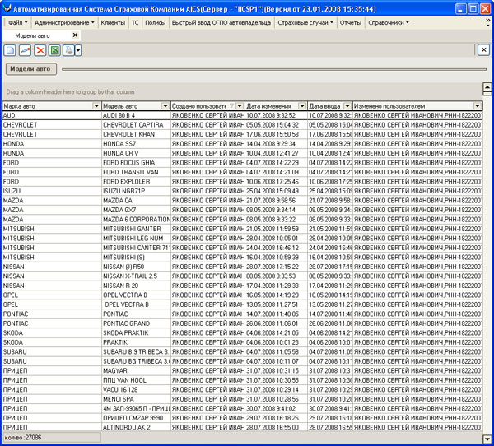Click the Edit record pencil icon
Screen dimensions: 494x446
pyautogui.click(x=25, y=50)
